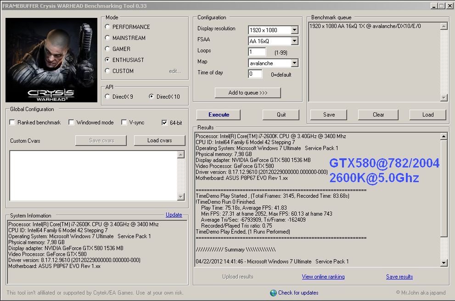Click the Summary heading line in Results
Viewport: 455px width, 301px height.
(236, 250)
